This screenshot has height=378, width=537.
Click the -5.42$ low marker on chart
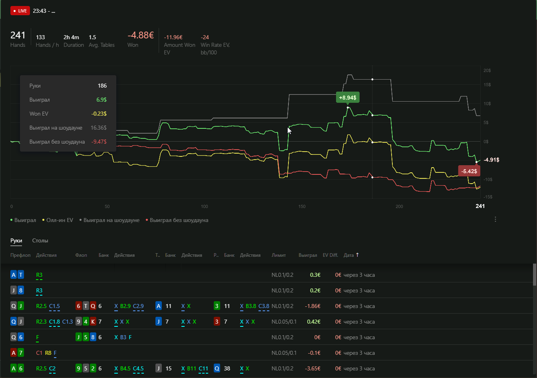[x=469, y=171]
